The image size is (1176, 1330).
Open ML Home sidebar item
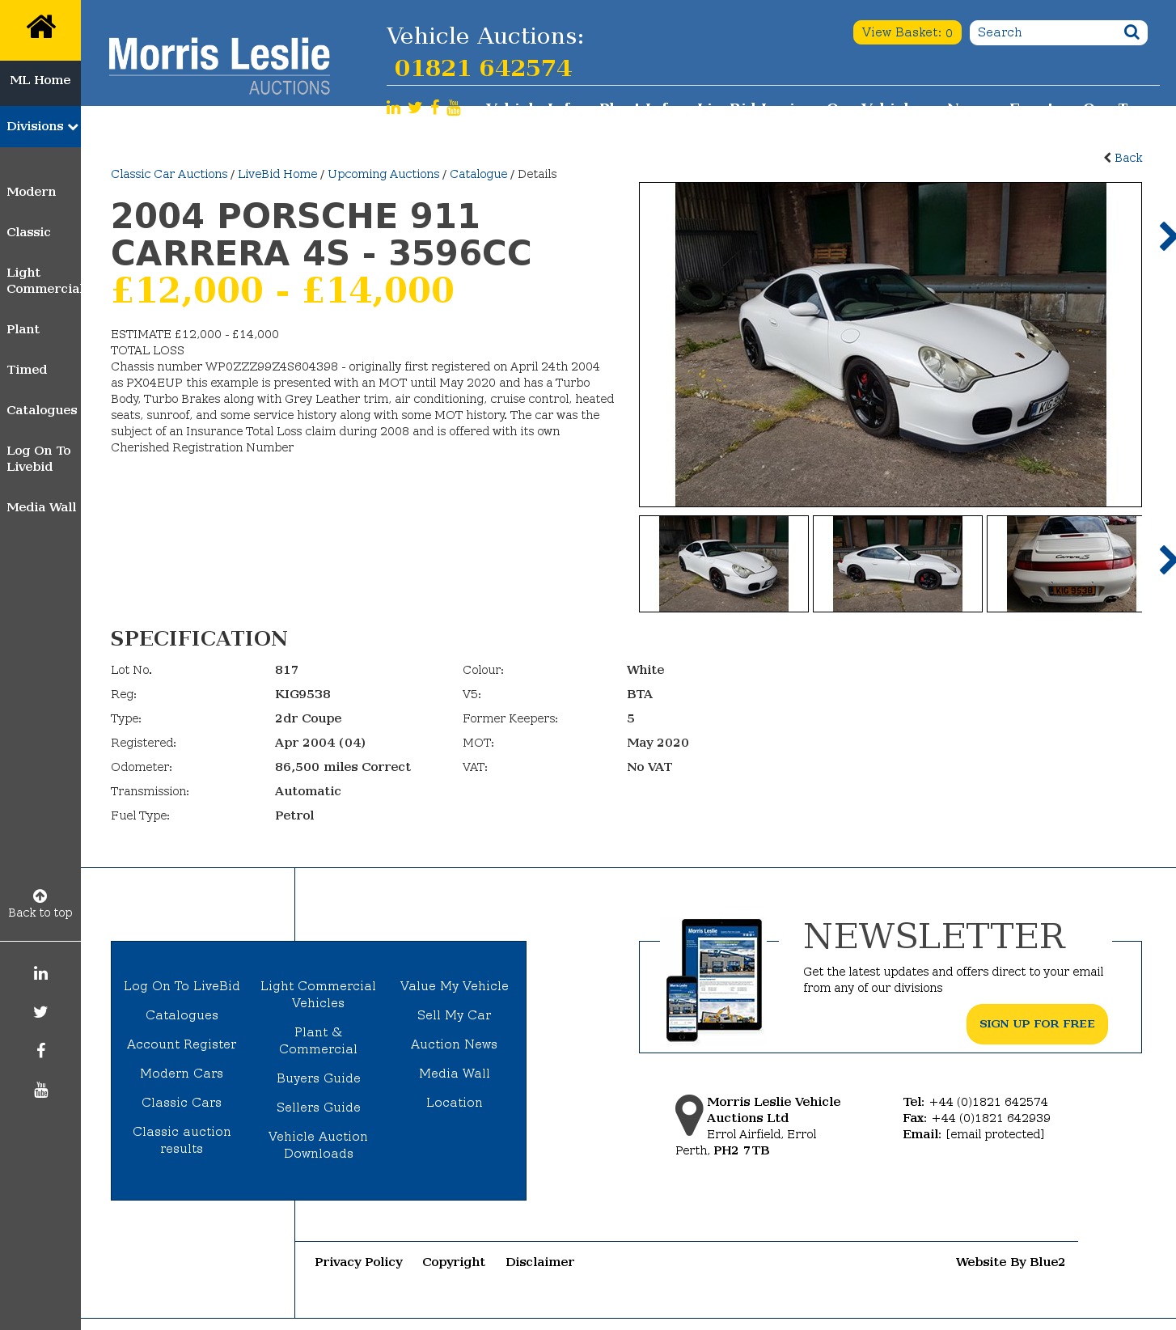40,80
